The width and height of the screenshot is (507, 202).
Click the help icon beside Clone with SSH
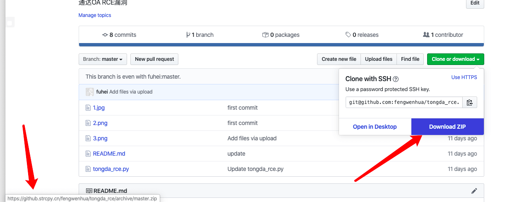[x=396, y=79]
